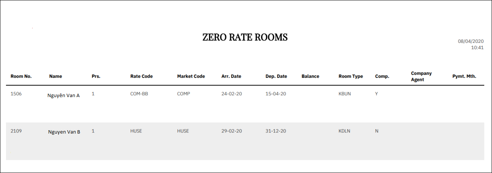
Task: Select the Balance column header
Action: pos(310,76)
